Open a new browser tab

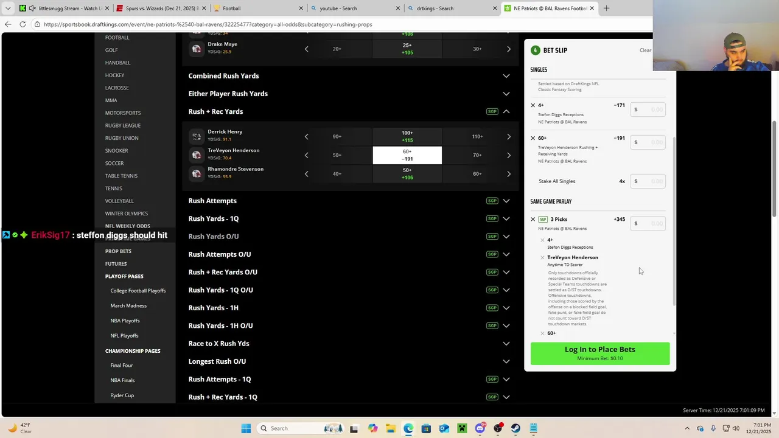606,9
